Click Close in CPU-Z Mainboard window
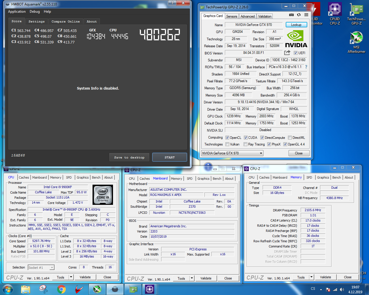The image size is (369, 295). coord(228,278)
